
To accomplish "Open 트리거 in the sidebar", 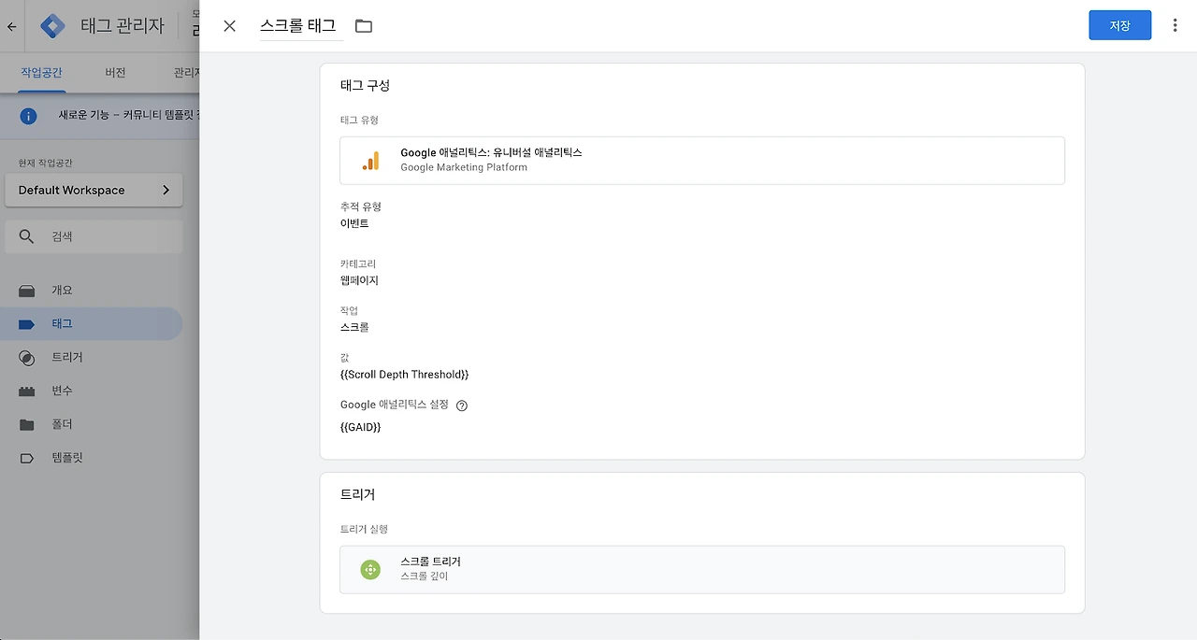I will (94, 358).
